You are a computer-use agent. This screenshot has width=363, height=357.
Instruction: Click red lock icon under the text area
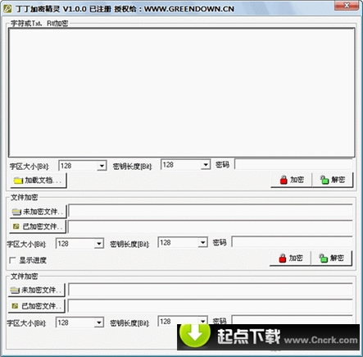[284, 180]
